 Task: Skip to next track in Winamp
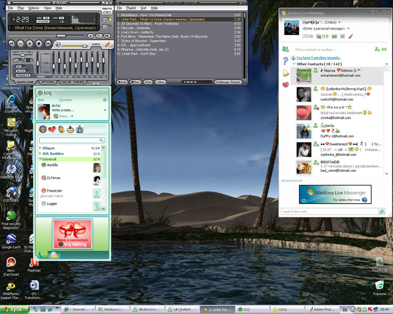[x=48, y=44]
